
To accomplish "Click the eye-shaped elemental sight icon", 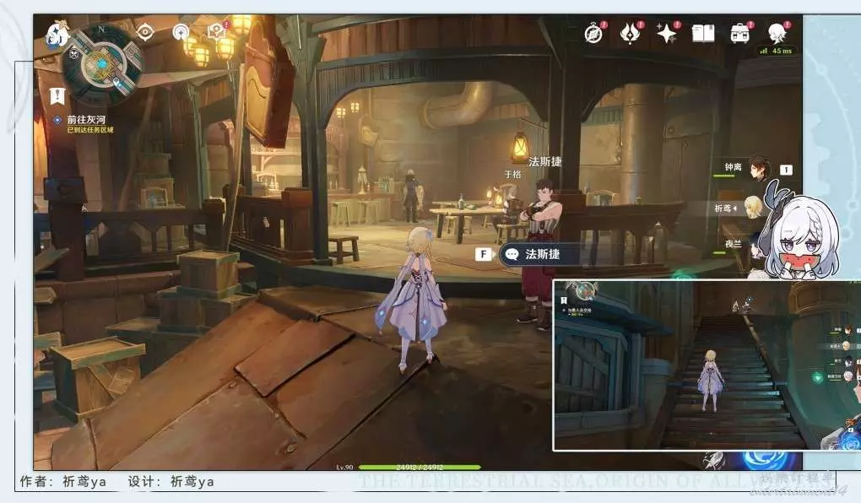I will [x=145, y=32].
